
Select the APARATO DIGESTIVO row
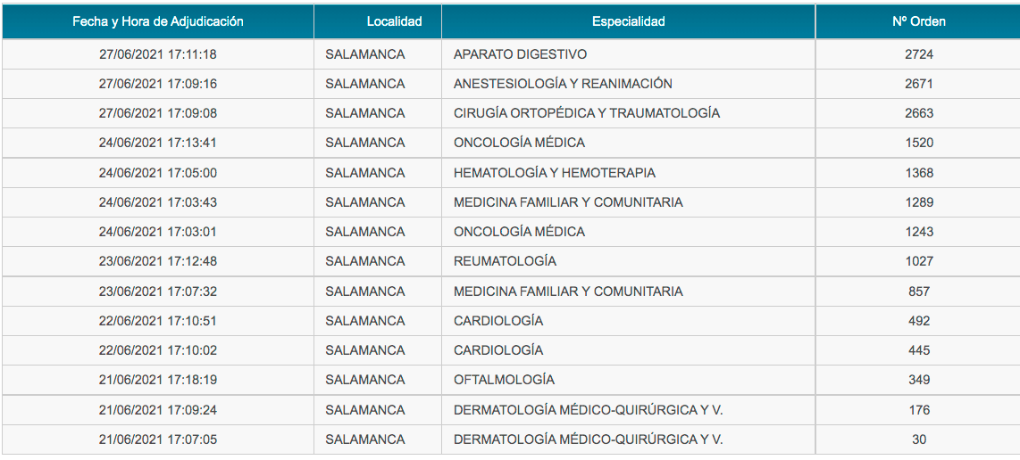click(x=510, y=54)
